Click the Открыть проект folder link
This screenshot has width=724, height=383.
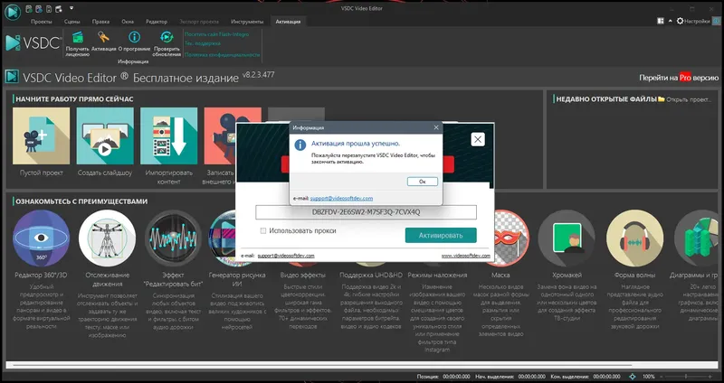click(x=684, y=99)
